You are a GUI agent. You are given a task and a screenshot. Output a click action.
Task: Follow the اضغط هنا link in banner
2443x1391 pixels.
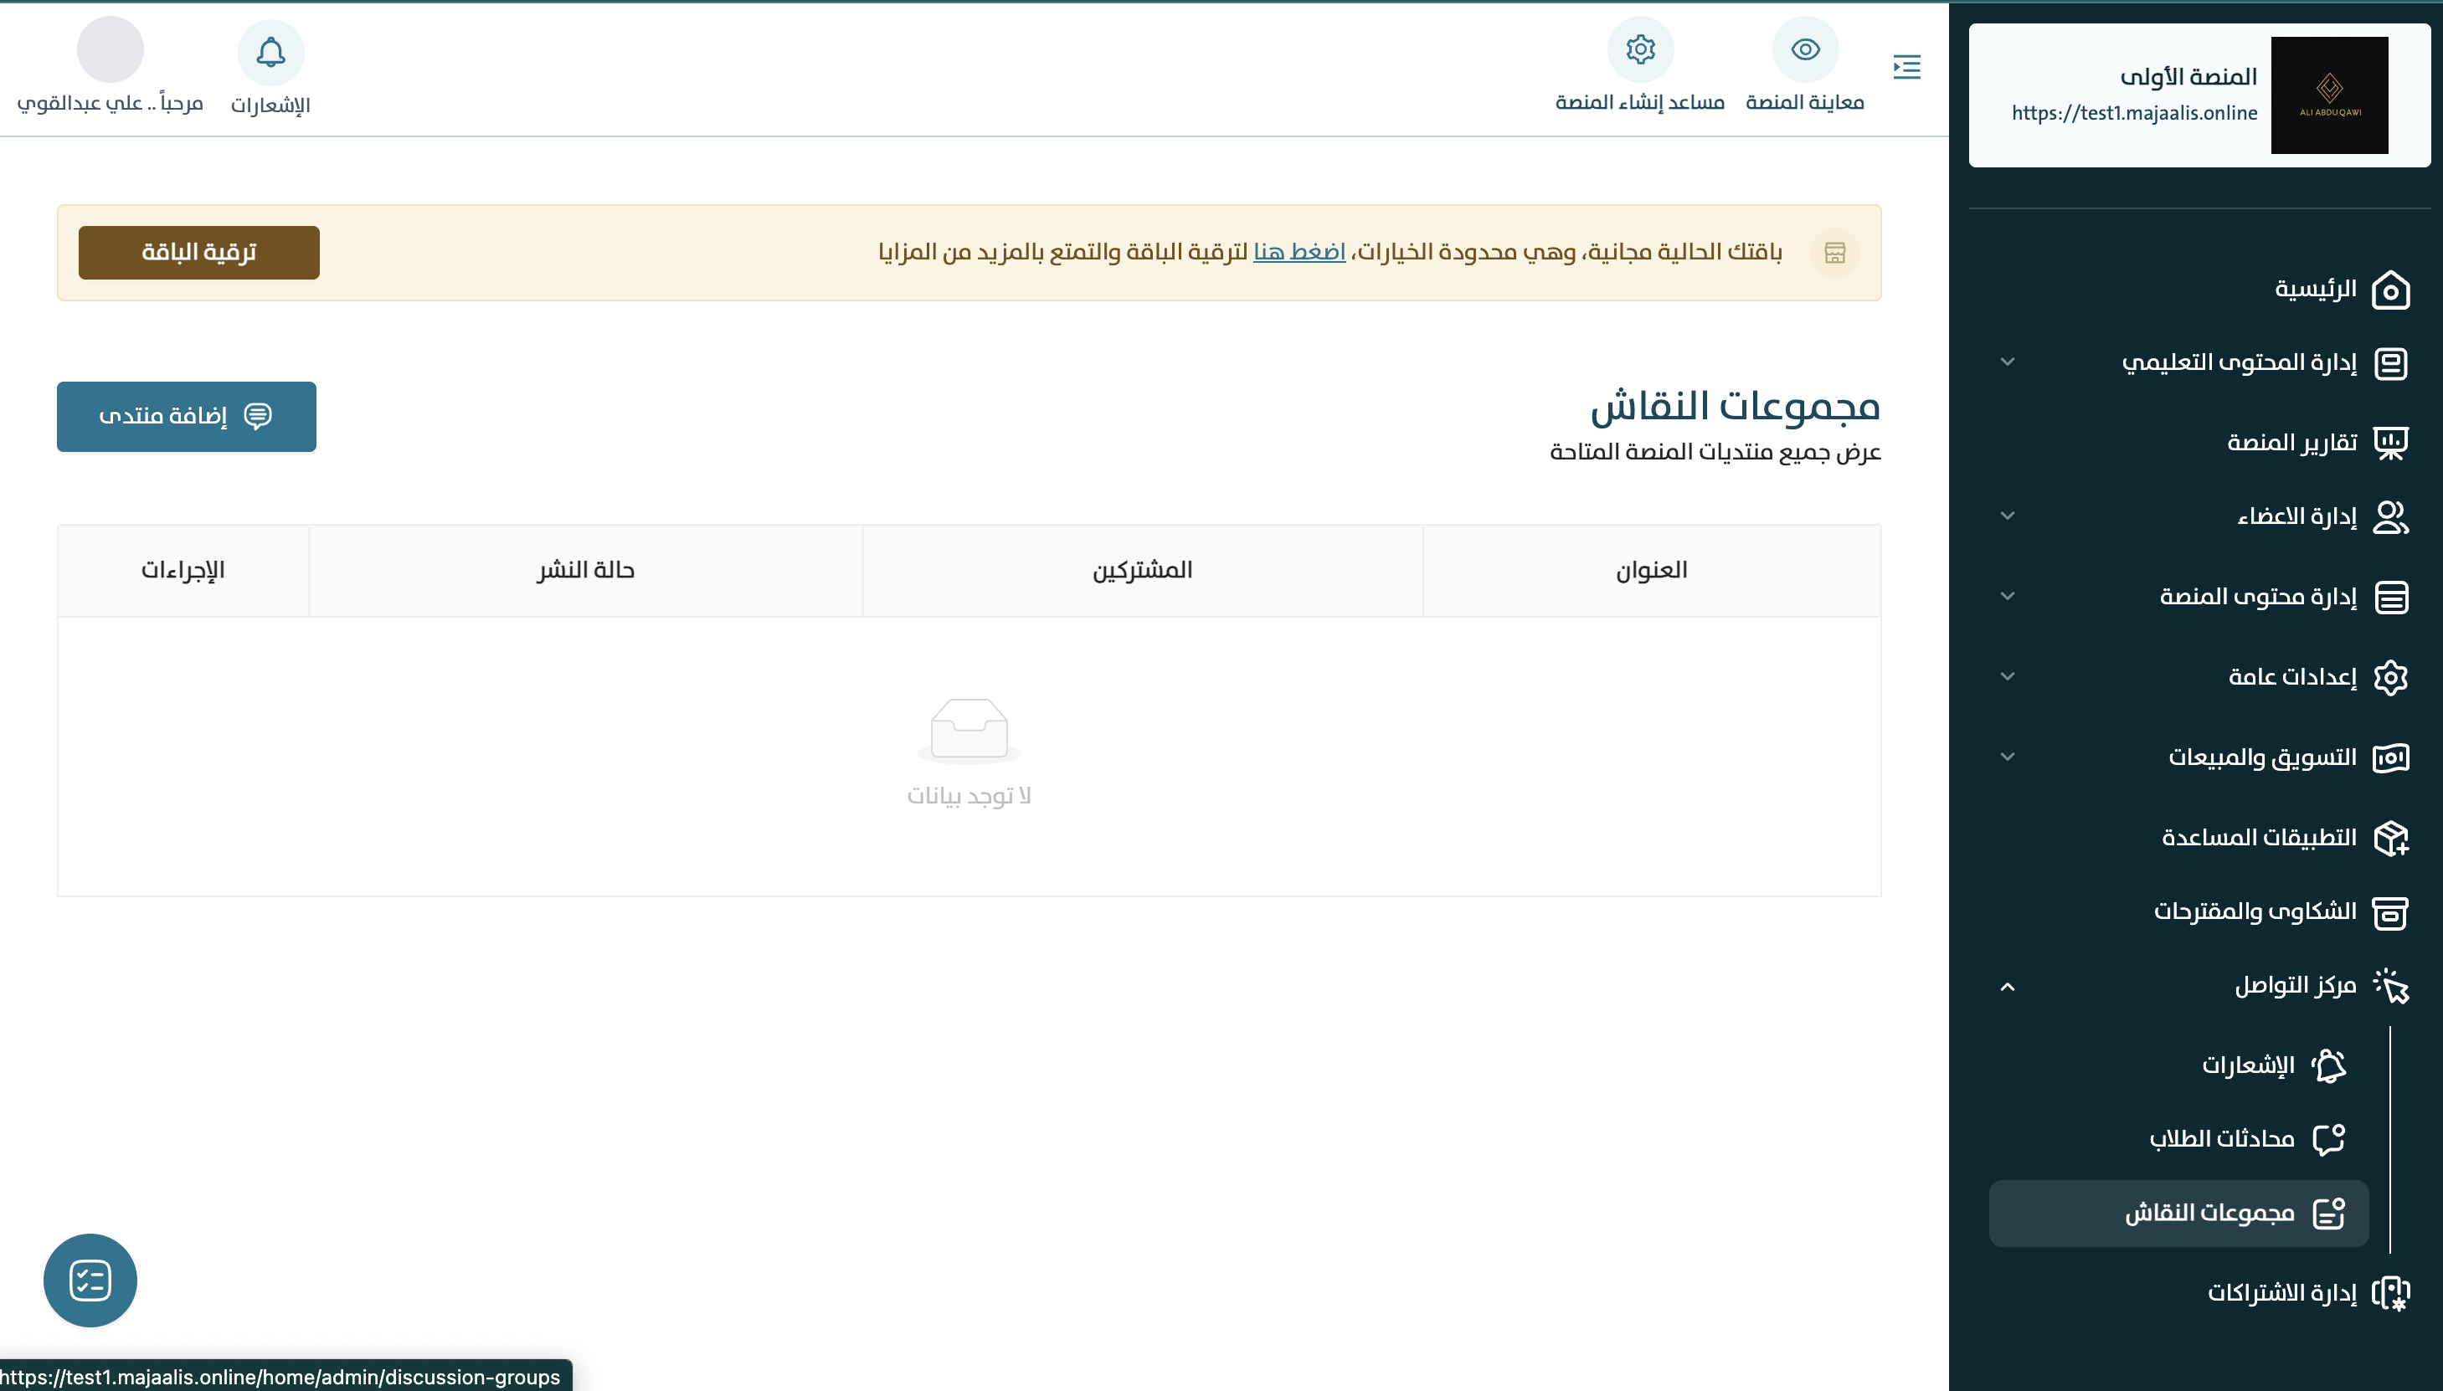click(1299, 252)
